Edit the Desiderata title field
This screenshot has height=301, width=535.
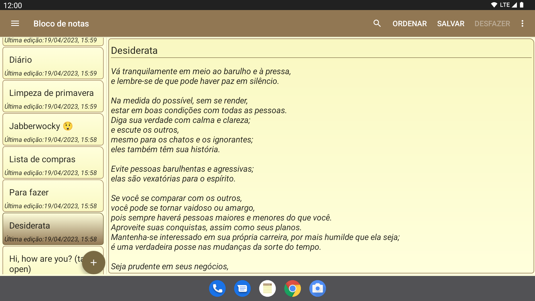(321, 50)
